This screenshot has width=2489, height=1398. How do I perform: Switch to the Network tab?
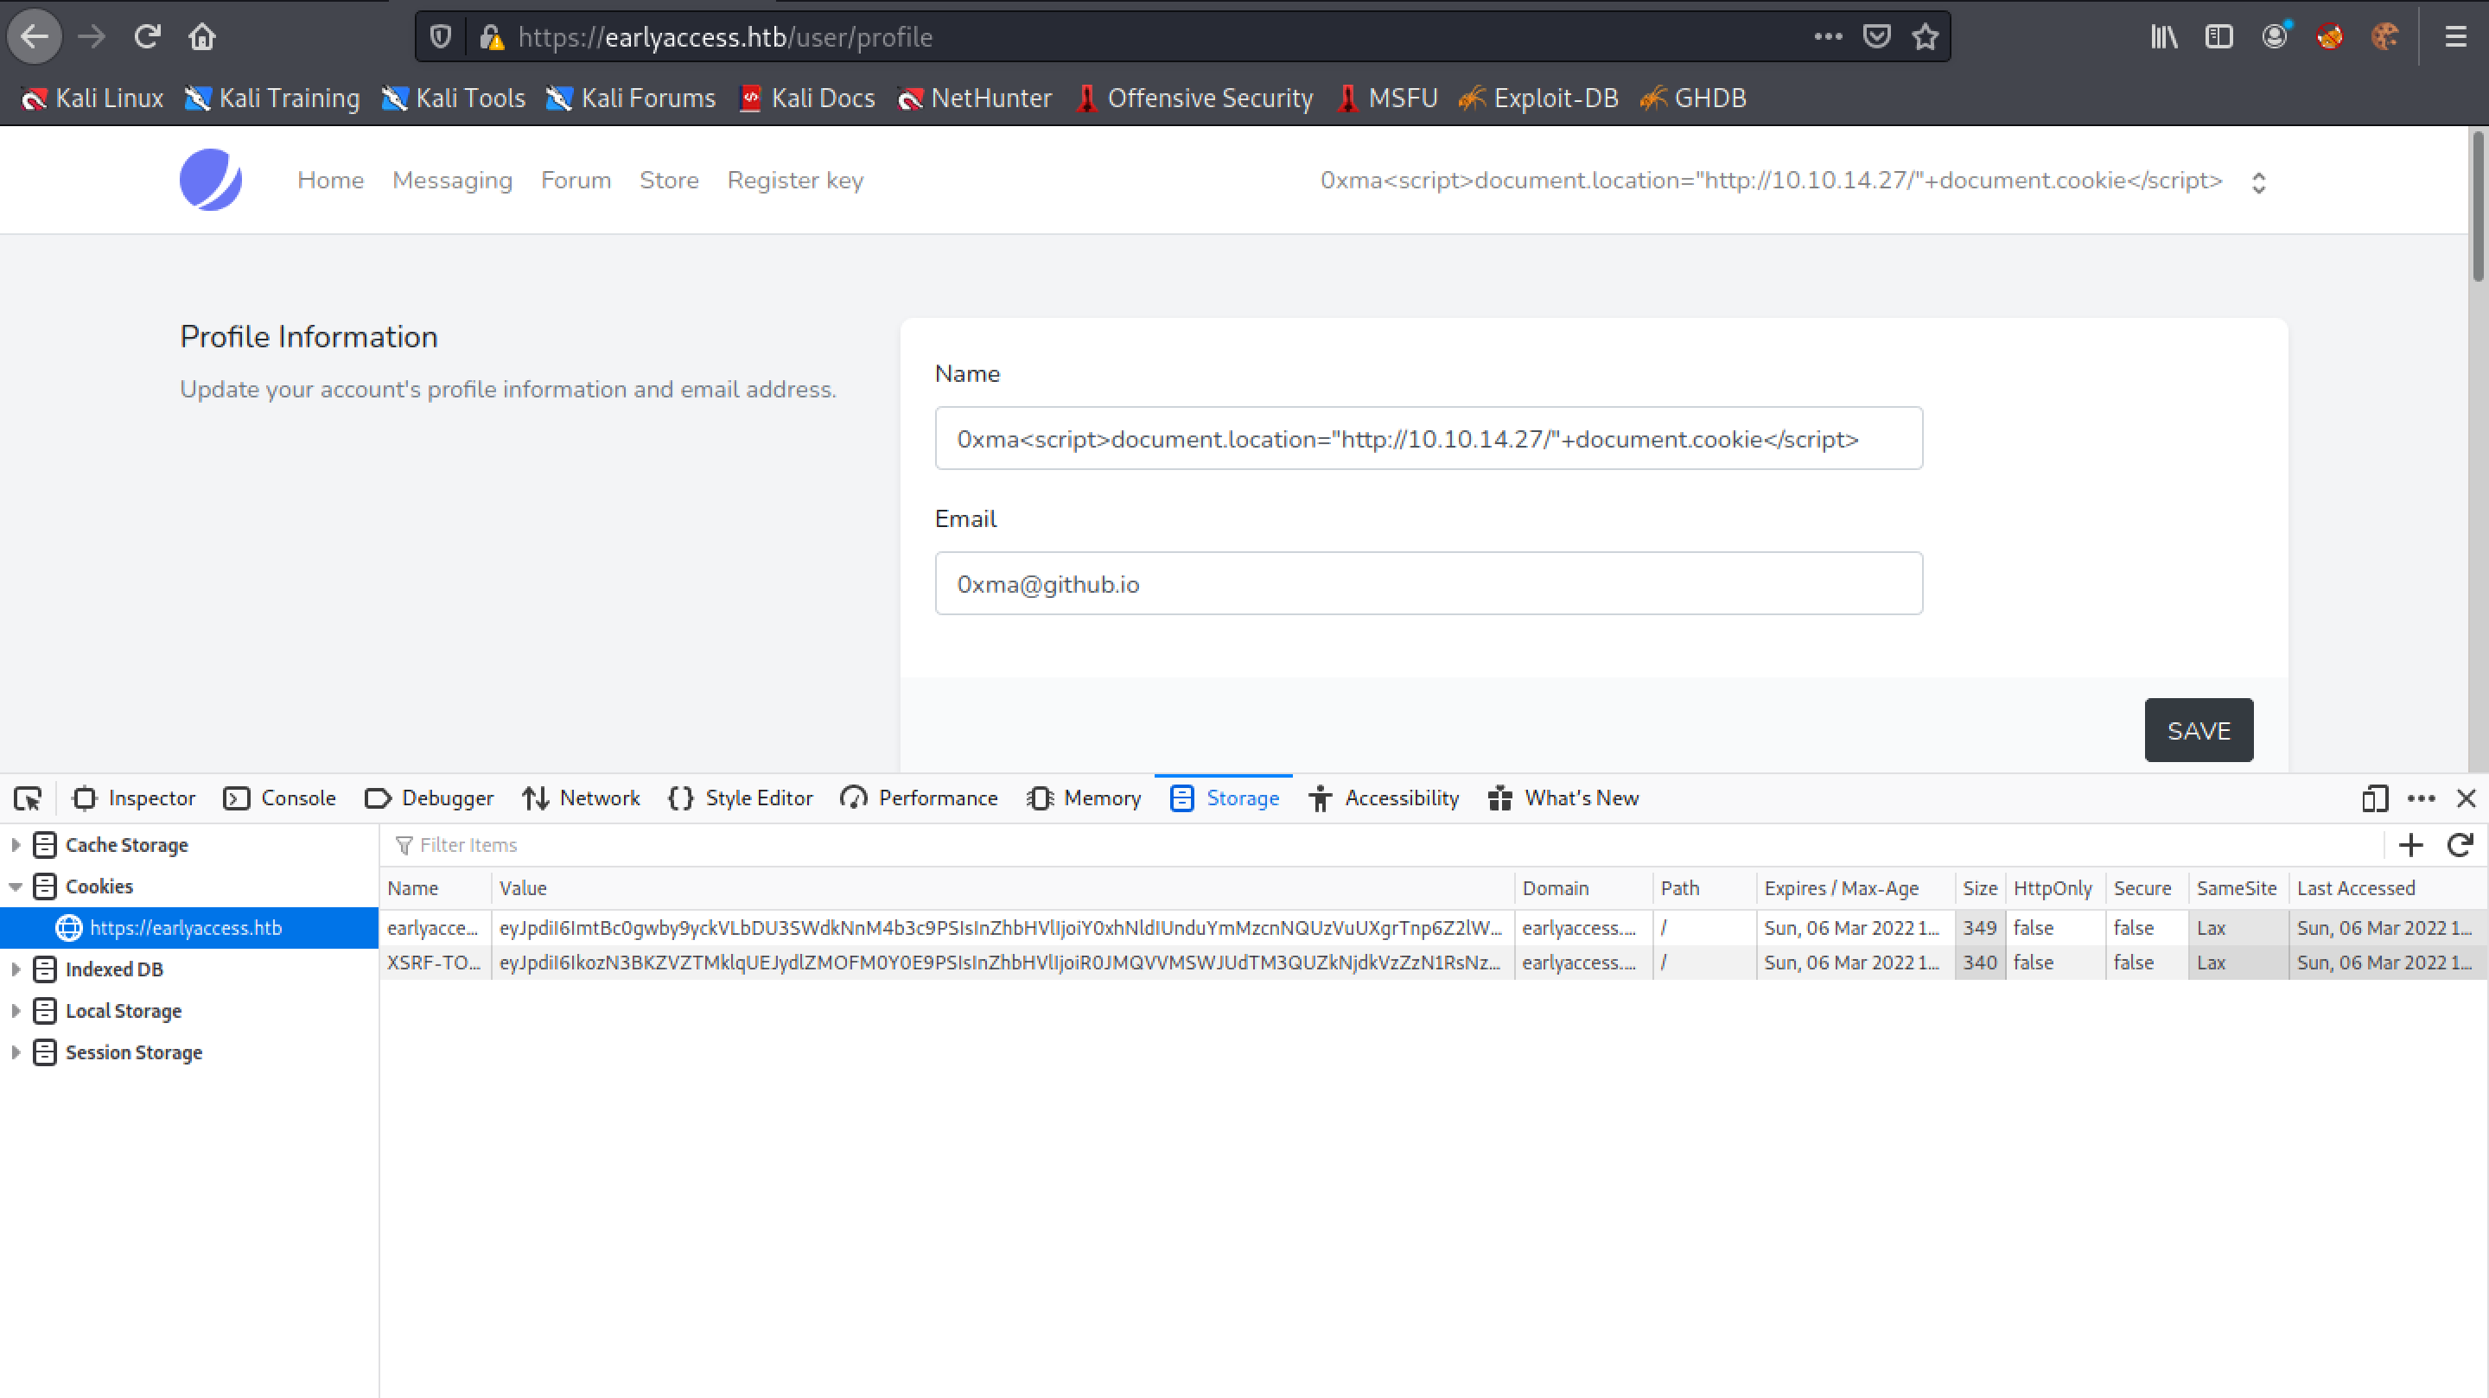[581, 798]
